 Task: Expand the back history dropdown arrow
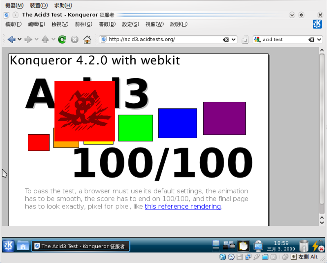click(x=20, y=40)
